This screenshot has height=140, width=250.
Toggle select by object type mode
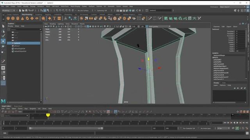[x=45, y=10]
